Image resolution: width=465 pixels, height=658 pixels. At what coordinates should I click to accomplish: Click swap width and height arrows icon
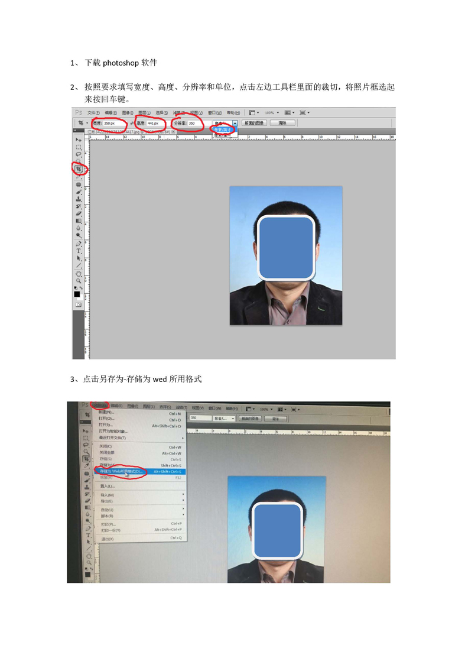[132, 123]
